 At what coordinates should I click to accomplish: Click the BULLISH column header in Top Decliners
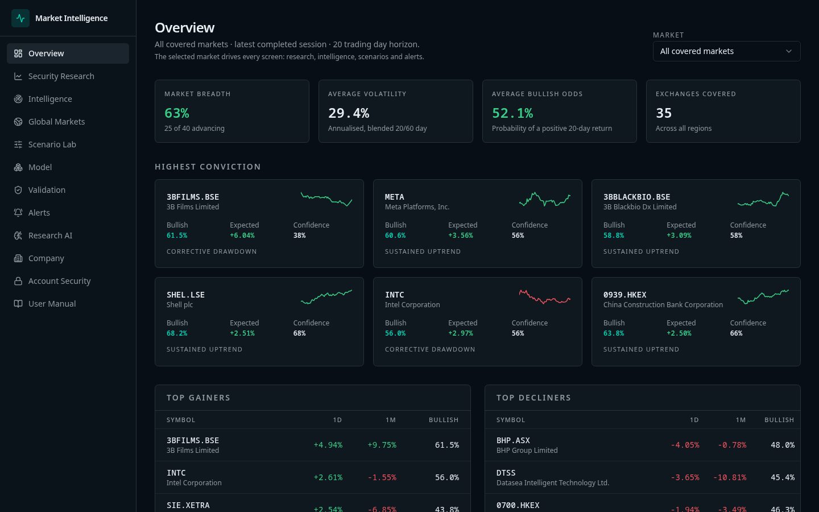pos(779,420)
